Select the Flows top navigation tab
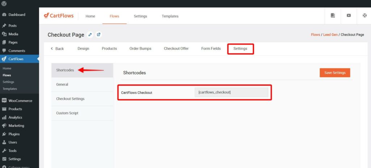Screen dimensions: 371x168 pyautogui.click(x=114, y=16)
